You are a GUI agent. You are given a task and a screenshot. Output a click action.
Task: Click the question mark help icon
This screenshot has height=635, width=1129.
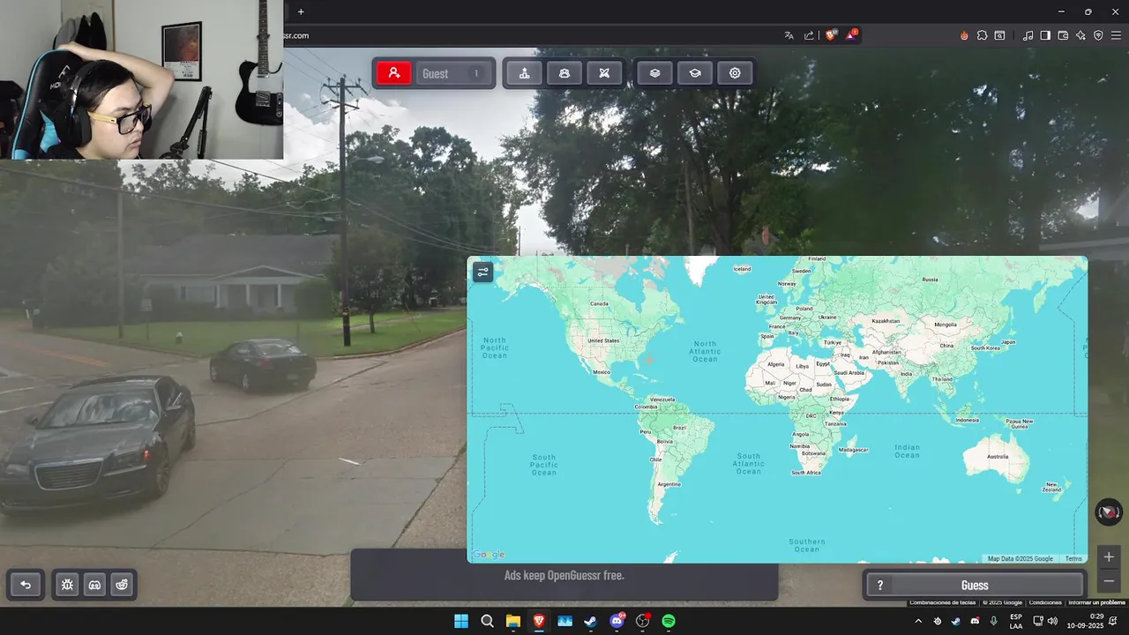(879, 585)
